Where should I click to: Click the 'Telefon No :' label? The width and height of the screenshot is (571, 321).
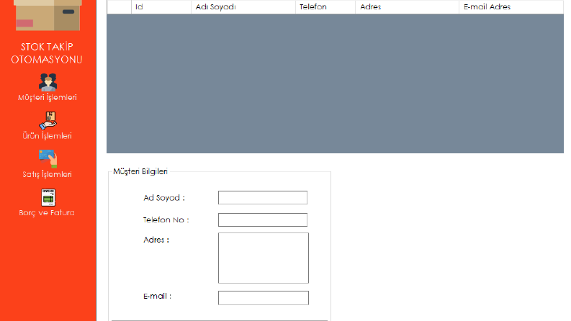point(166,220)
